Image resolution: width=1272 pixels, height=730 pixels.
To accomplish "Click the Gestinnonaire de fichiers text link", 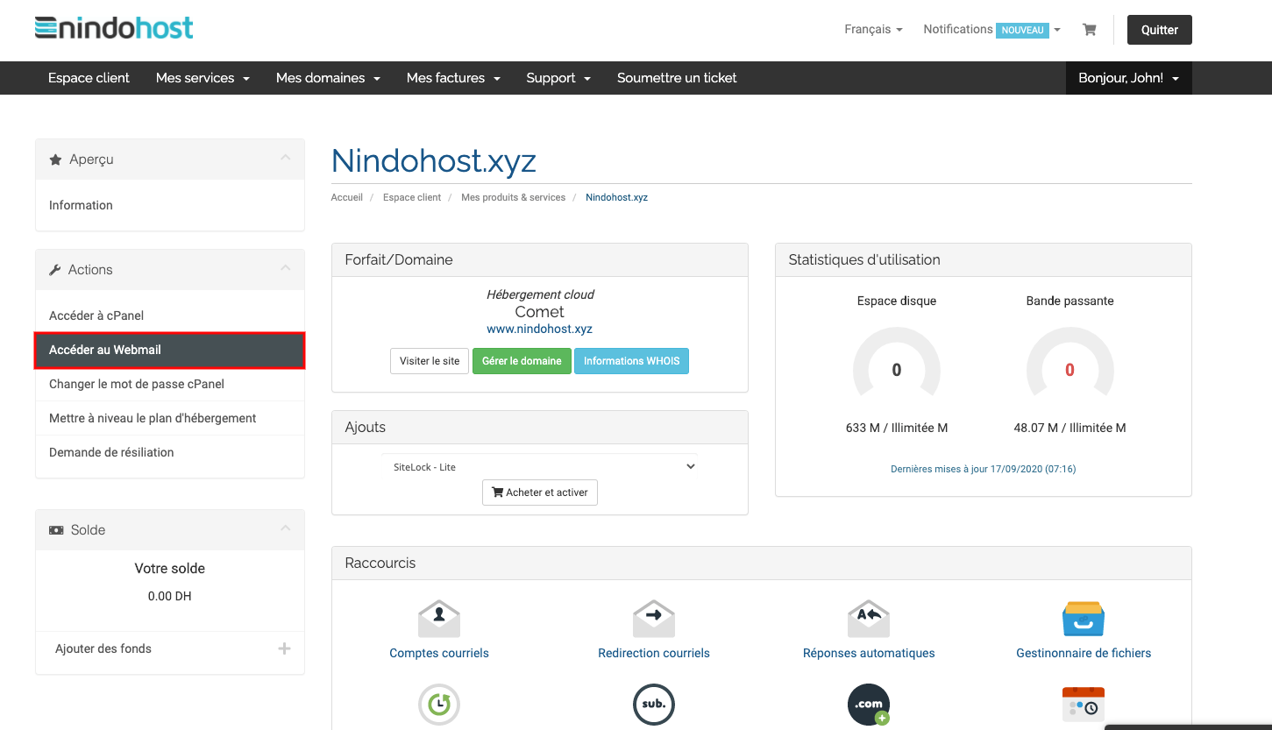I will 1084,653.
